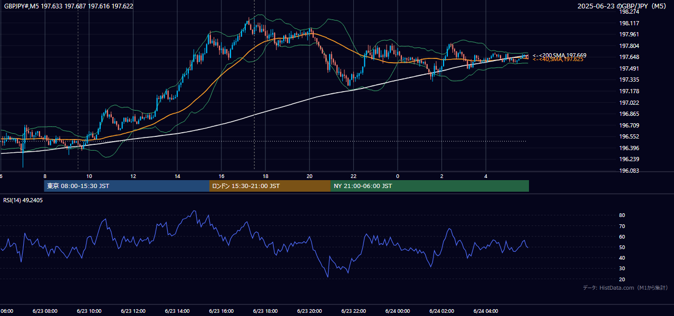Click price axis value 196.396
Viewport: 674px width, 316px height.
(630, 148)
